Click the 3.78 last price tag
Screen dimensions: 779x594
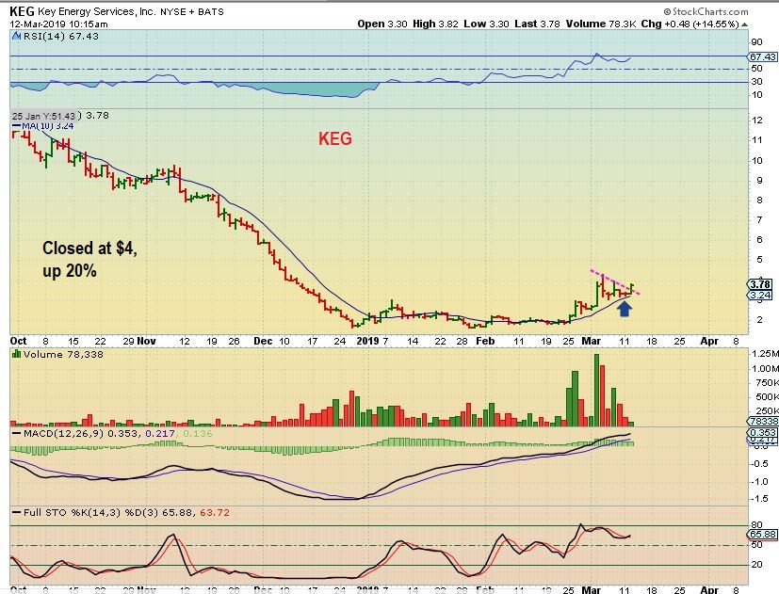click(x=760, y=284)
